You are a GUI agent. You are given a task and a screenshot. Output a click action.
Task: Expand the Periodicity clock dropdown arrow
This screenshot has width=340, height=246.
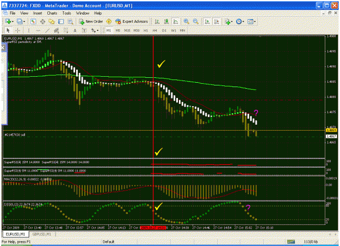click(x=243, y=21)
